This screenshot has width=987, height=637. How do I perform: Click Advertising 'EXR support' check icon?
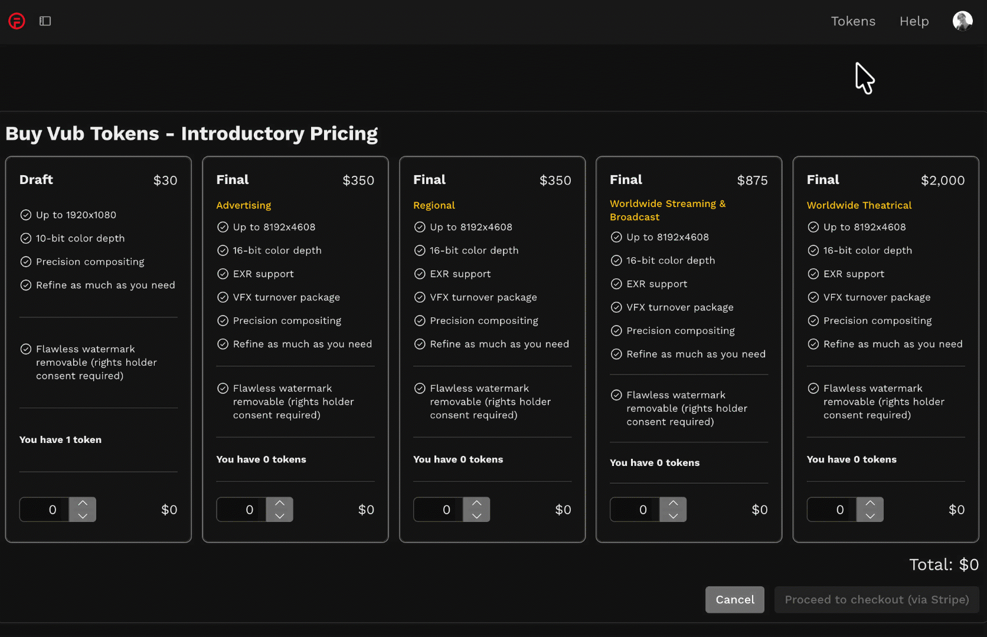tap(223, 274)
